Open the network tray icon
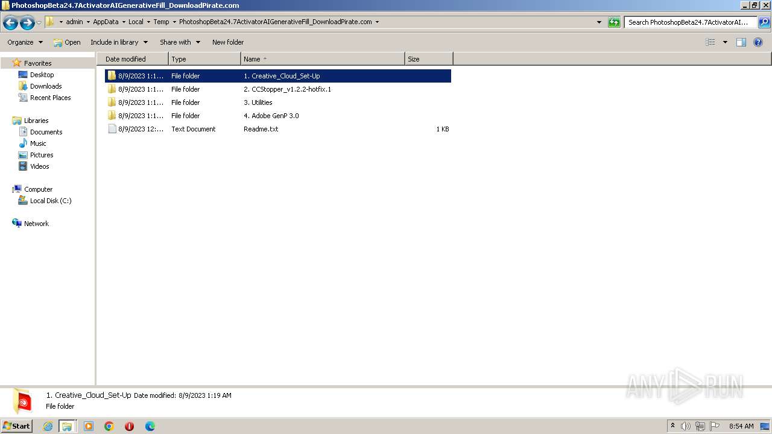Viewport: 772px width, 434px height. point(700,426)
